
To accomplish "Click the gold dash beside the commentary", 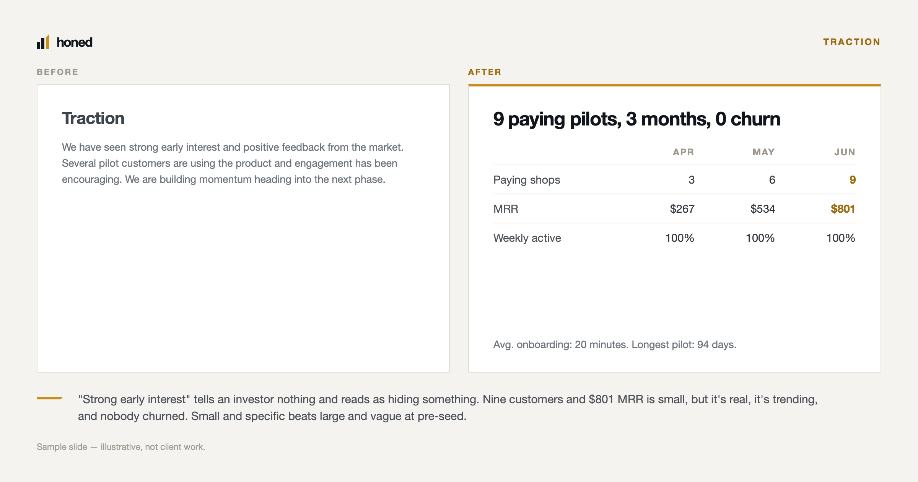I will click(x=49, y=398).
